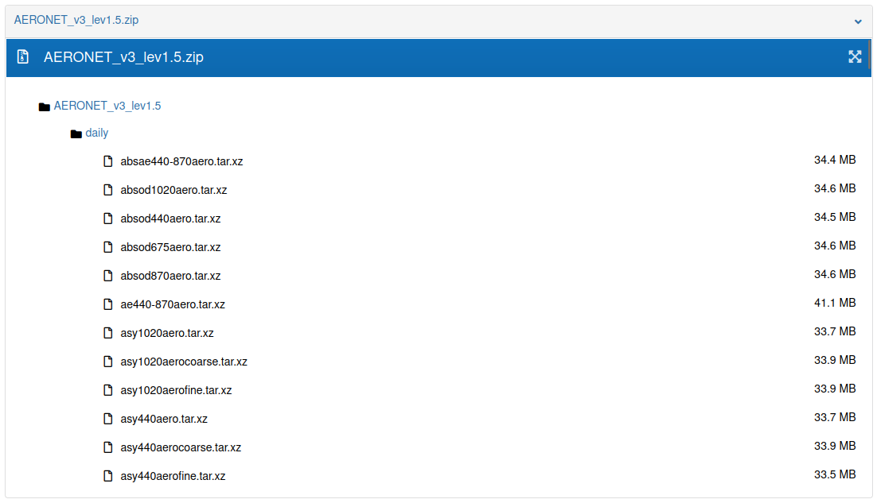
Task: Click file icon beside asy1020aero.tar.xz
Action: pyautogui.click(x=108, y=333)
